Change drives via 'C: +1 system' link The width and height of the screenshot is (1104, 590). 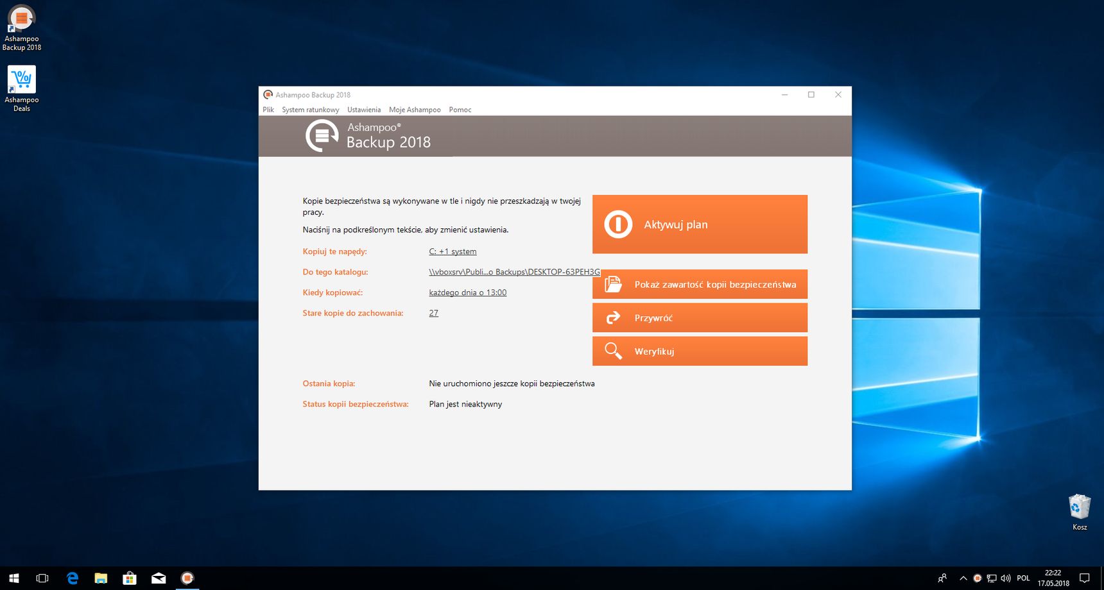(453, 251)
